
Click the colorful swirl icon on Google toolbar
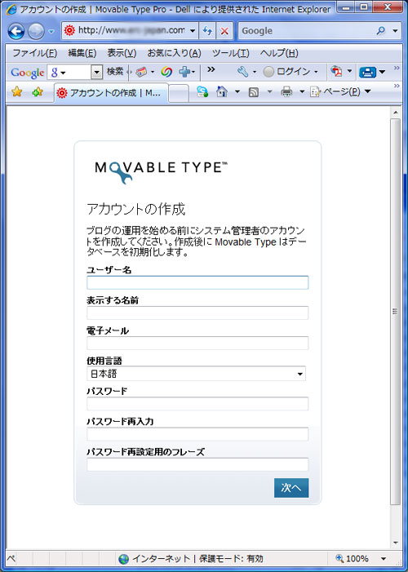(166, 73)
